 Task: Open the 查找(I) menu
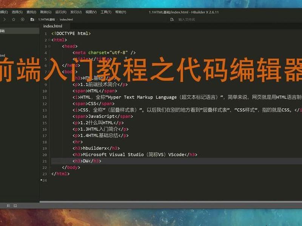(31, 12)
